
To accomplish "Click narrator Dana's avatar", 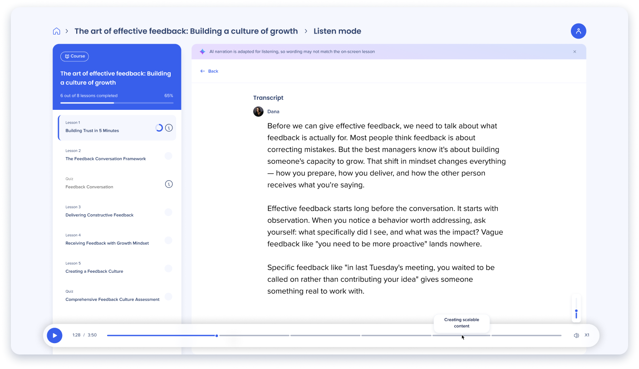I will tap(258, 112).
